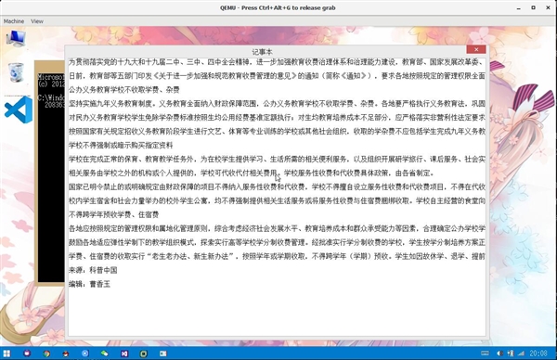557x360 pixels.
Task: Click the on-screen keyboard tray icon
Action: pos(485,354)
